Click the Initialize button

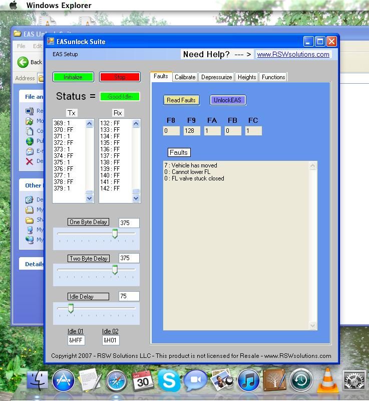click(73, 77)
